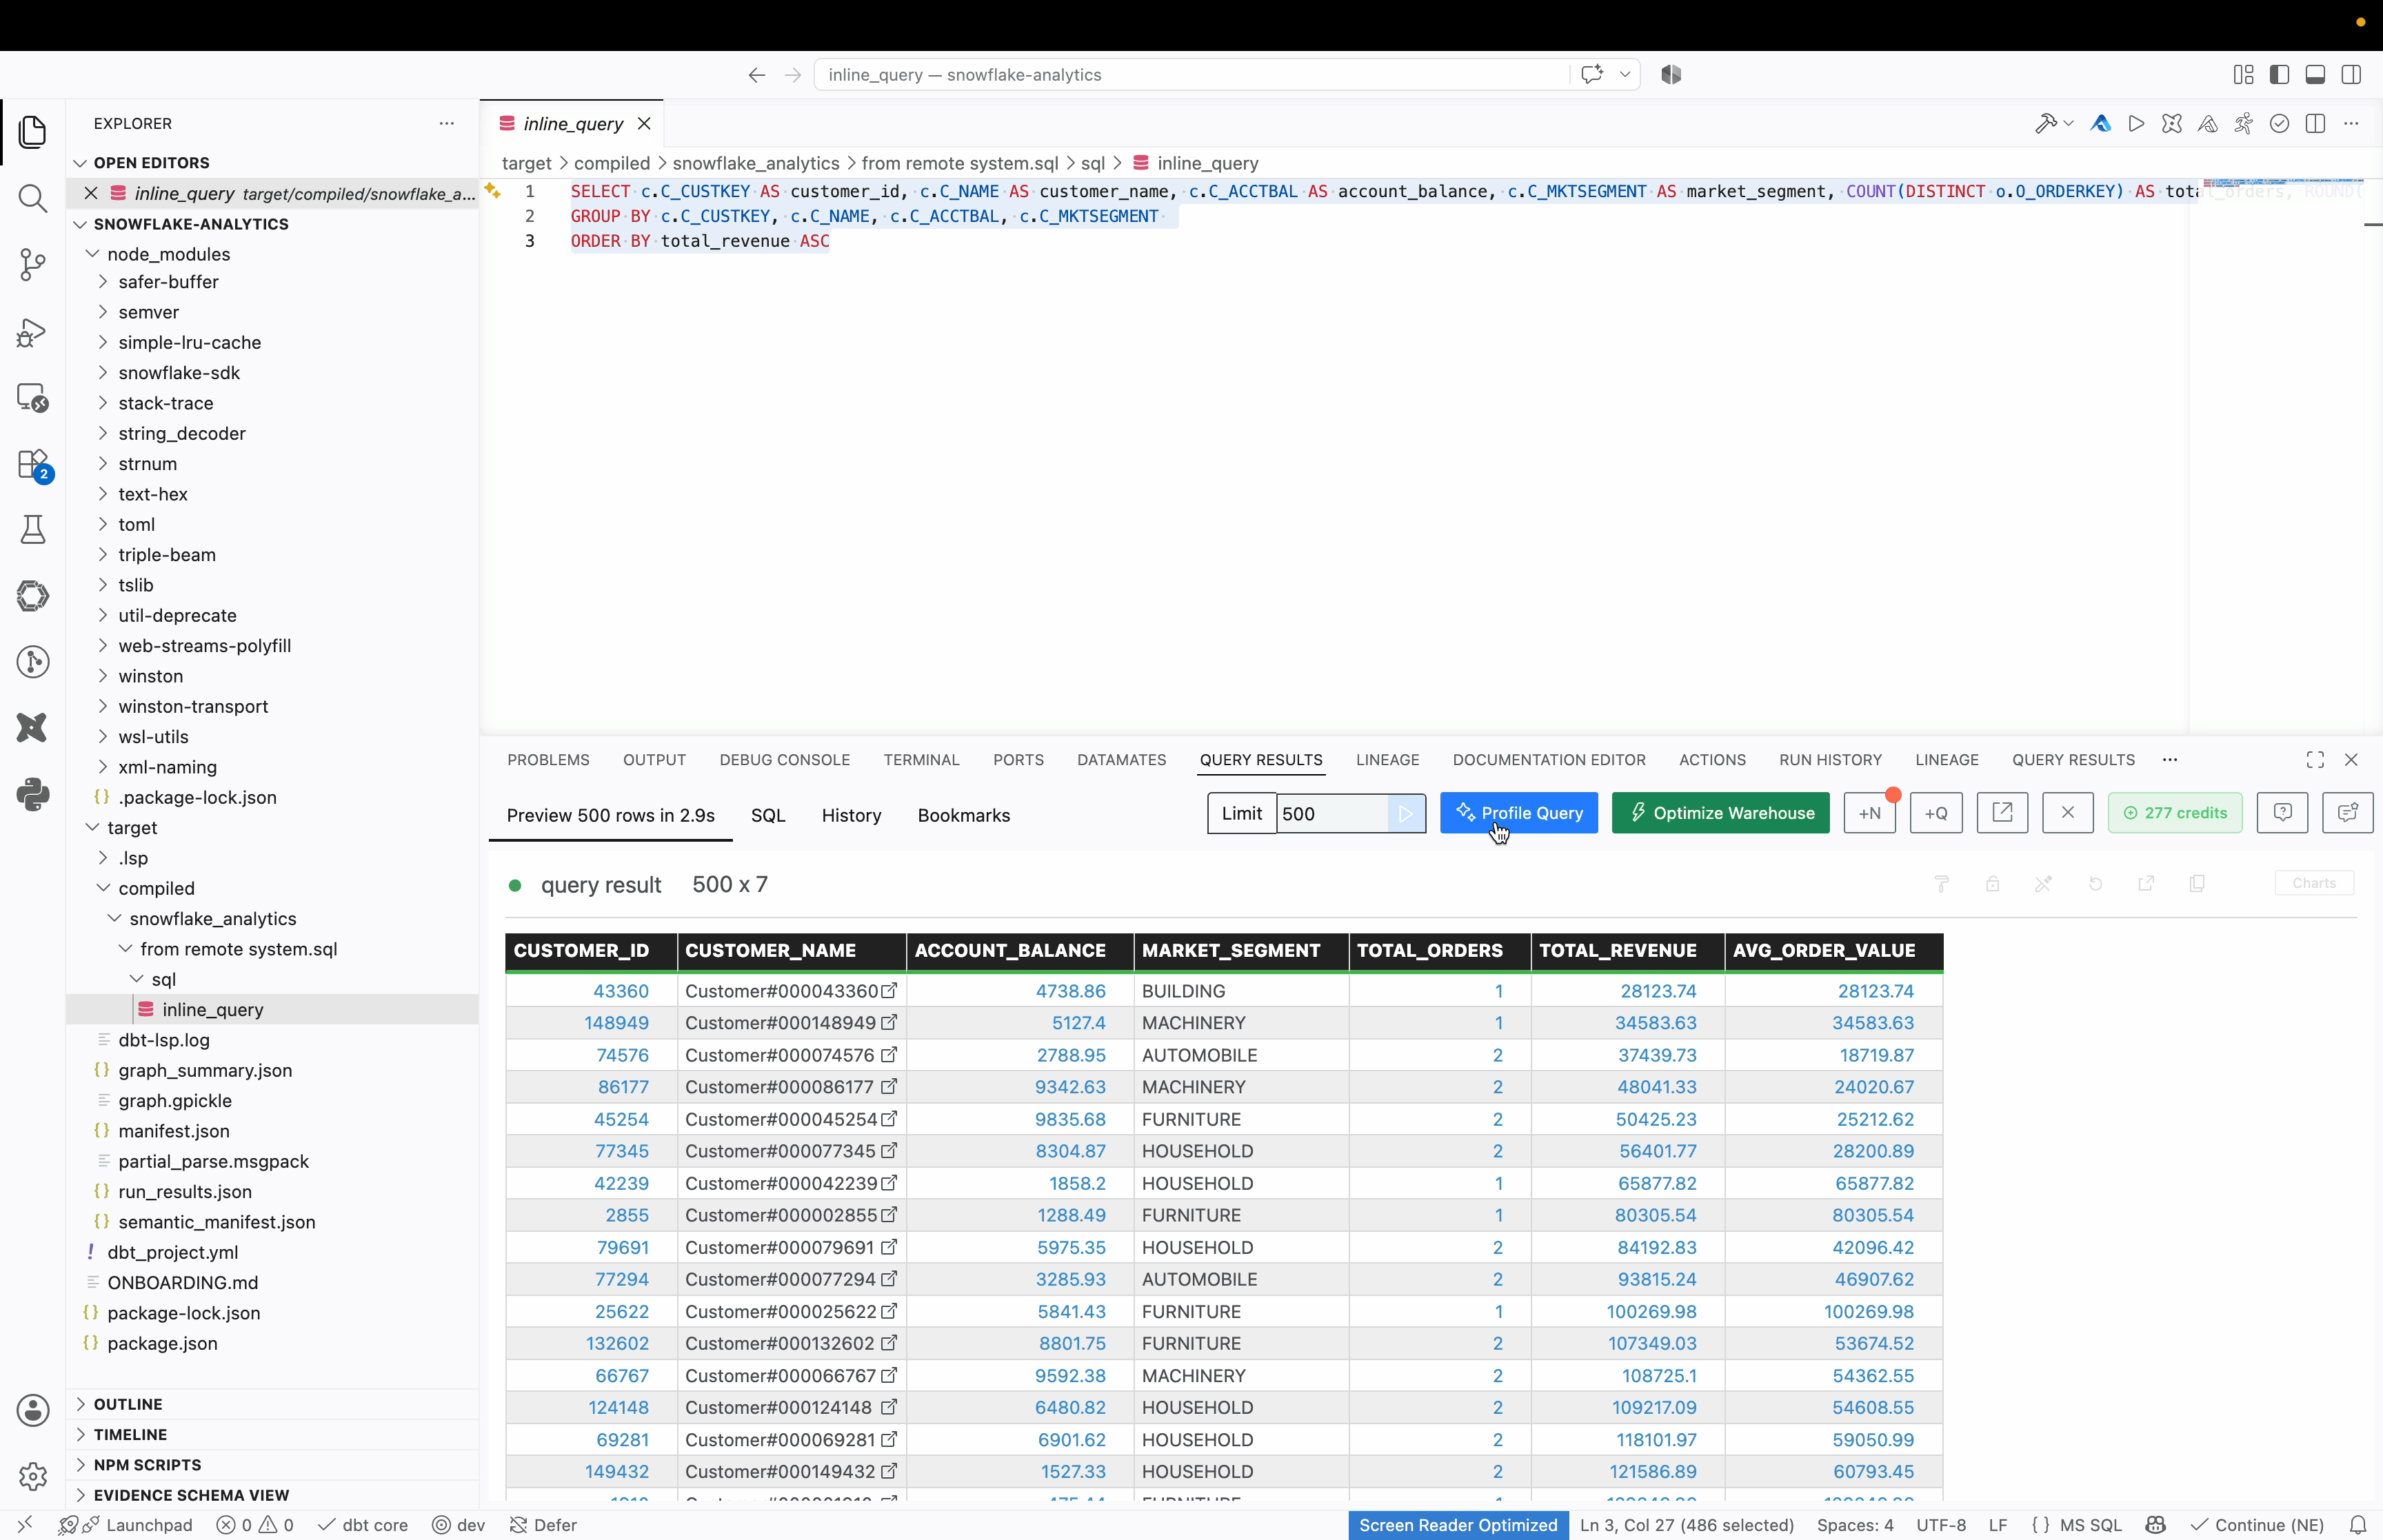Viewport: 2383px width, 1540px height.
Task: Click the Charts button
Action: [2313, 883]
